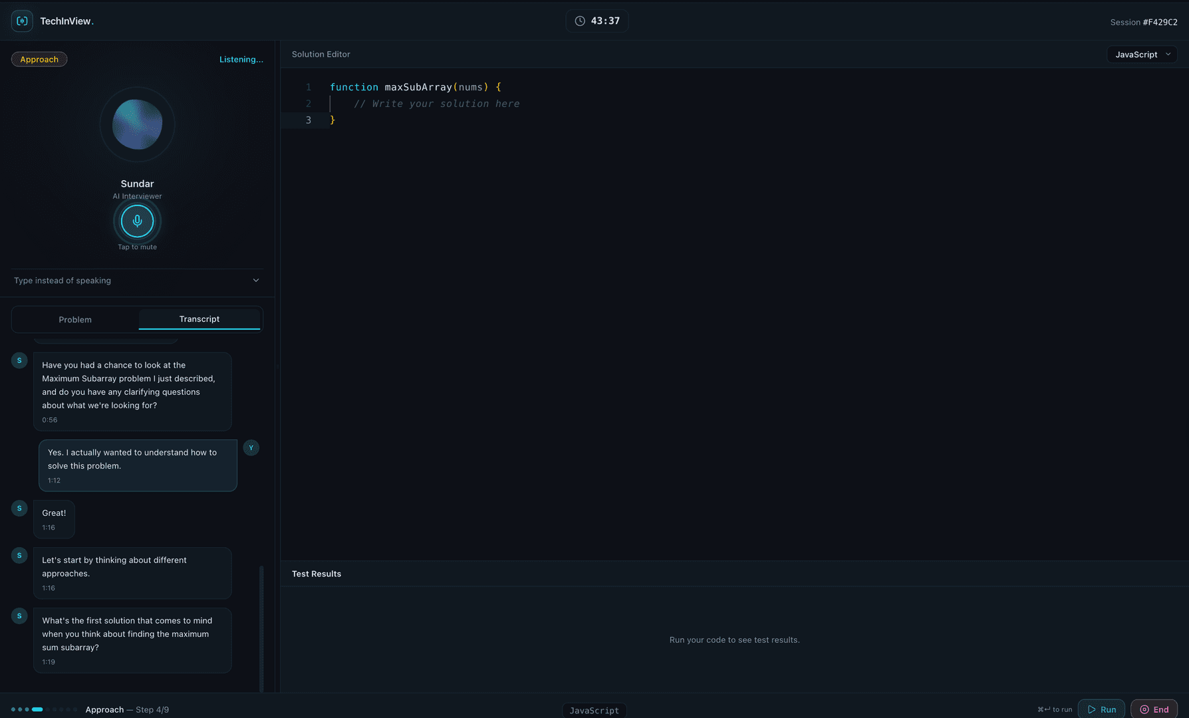
Task: Click the TechInView logo icon
Action: [22, 21]
